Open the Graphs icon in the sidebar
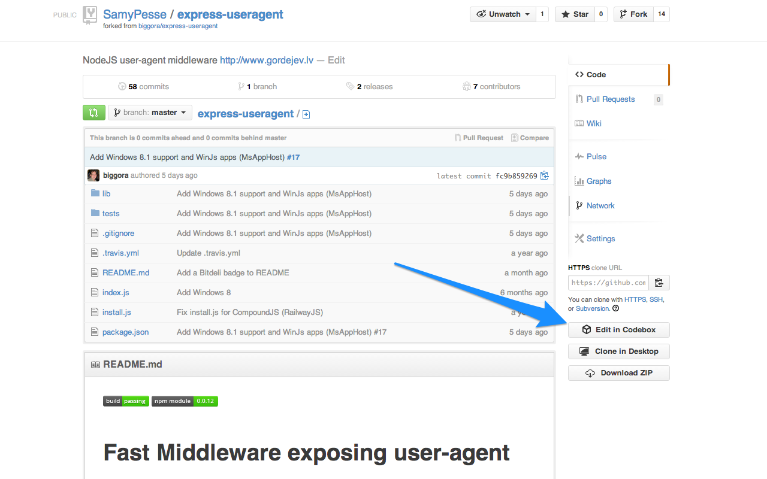767x479 pixels. 579,181
